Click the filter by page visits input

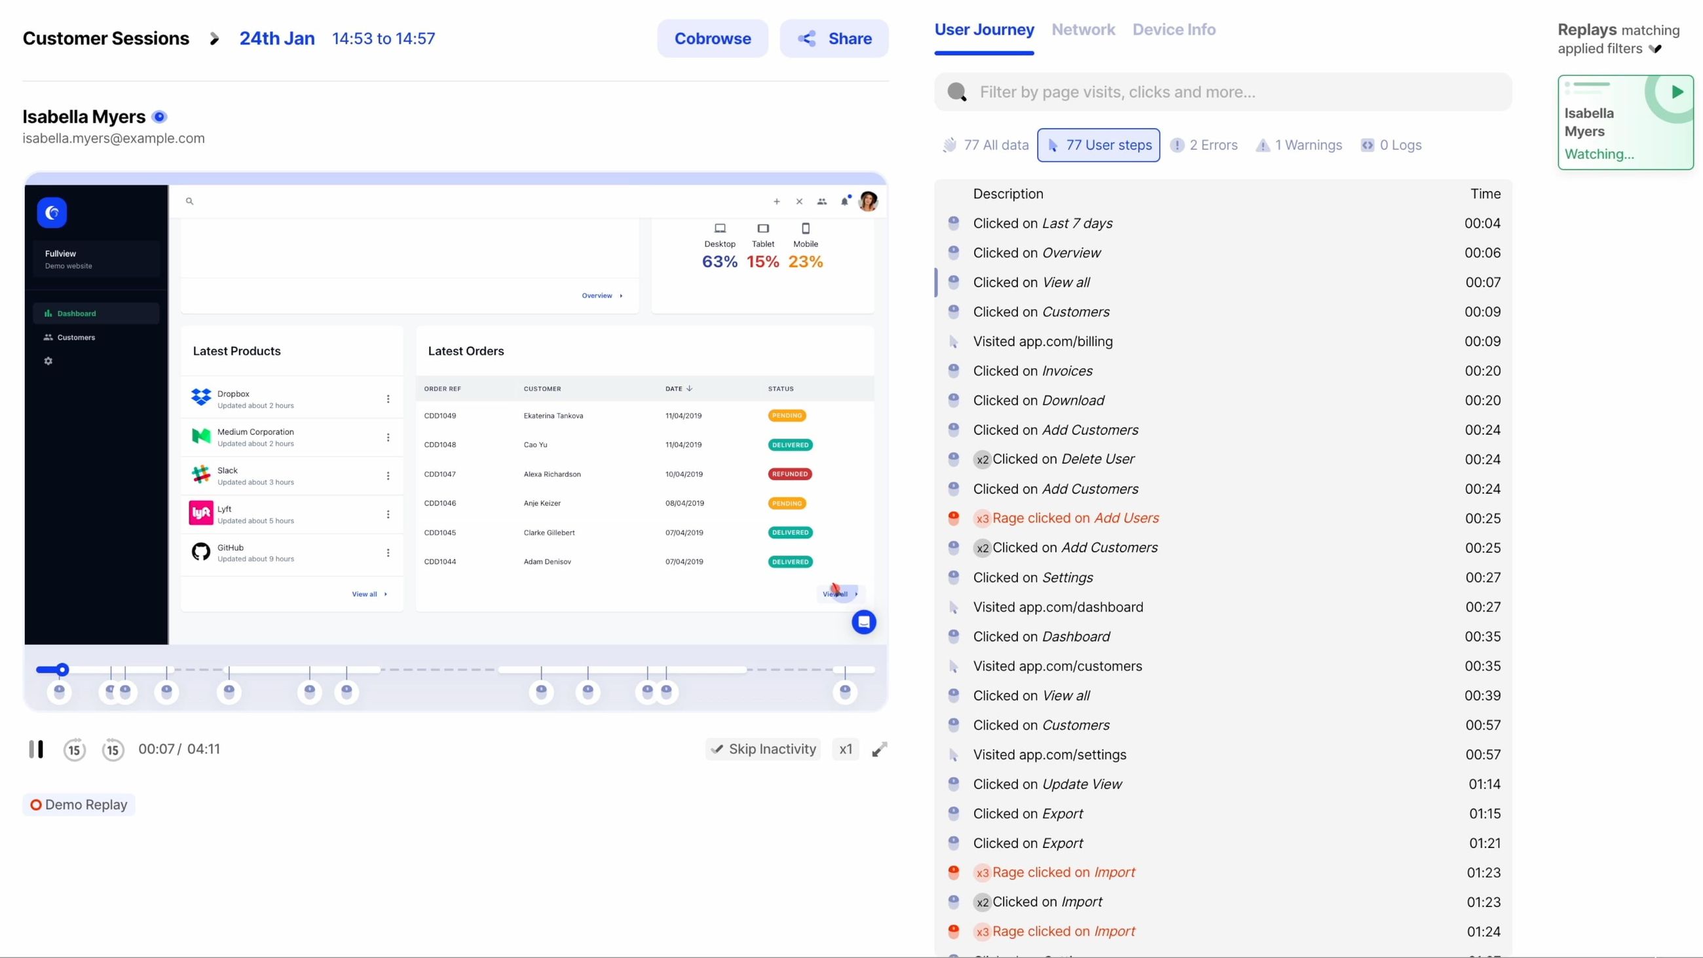1190,92
